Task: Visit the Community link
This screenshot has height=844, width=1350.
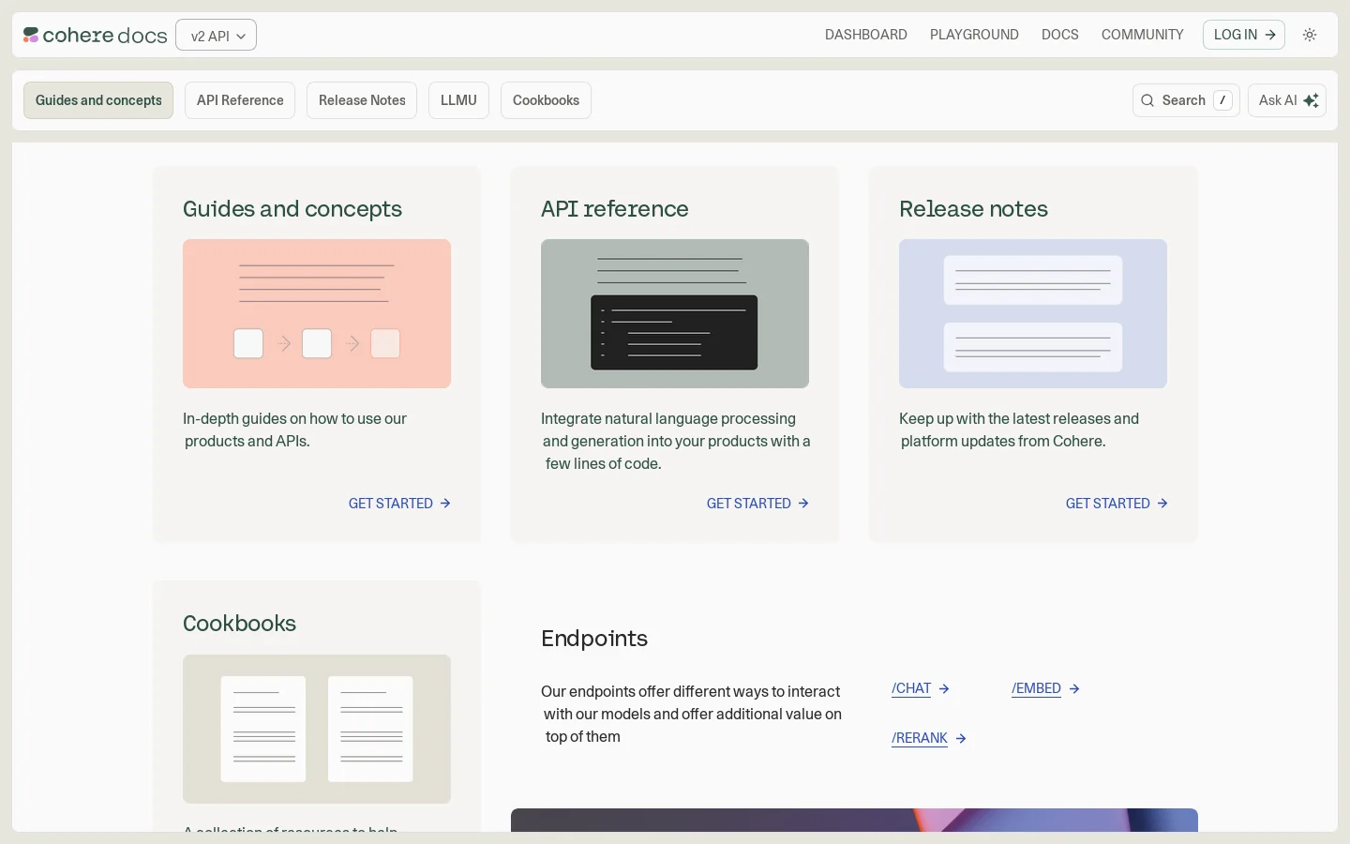Action: pos(1143,35)
